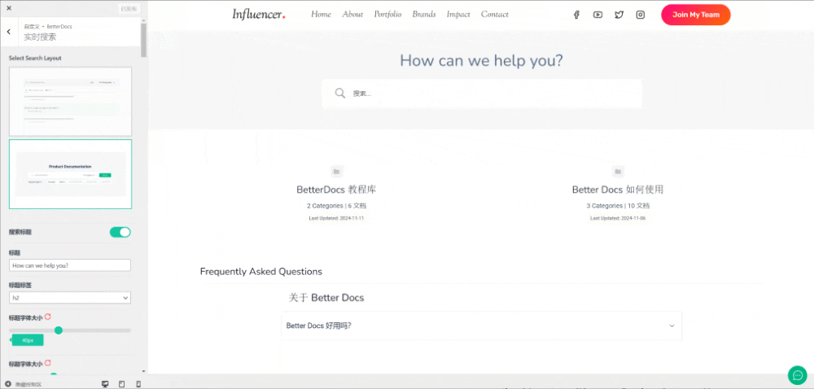This screenshot has height=389, width=814.
Task: Go back using the left chevron arrow
Action: pos(9,32)
